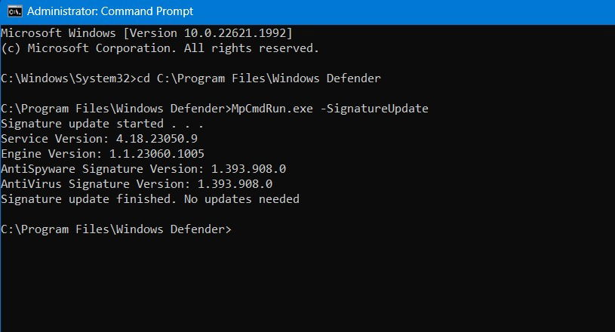Click the "-SignatureUpdate" argument text
615x332 pixels.
tap(374, 109)
